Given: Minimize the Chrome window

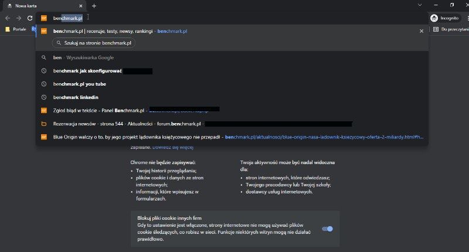Looking at the screenshot, I should (x=436, y=5).
